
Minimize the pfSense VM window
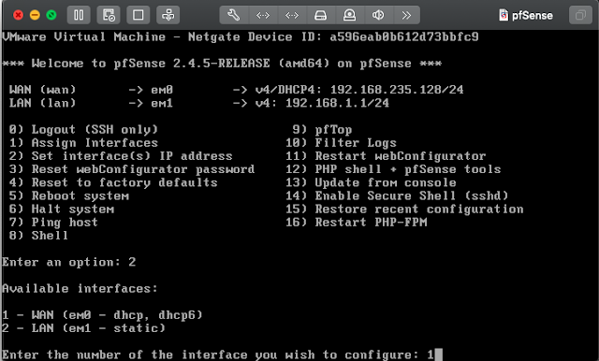click(35, 15)
